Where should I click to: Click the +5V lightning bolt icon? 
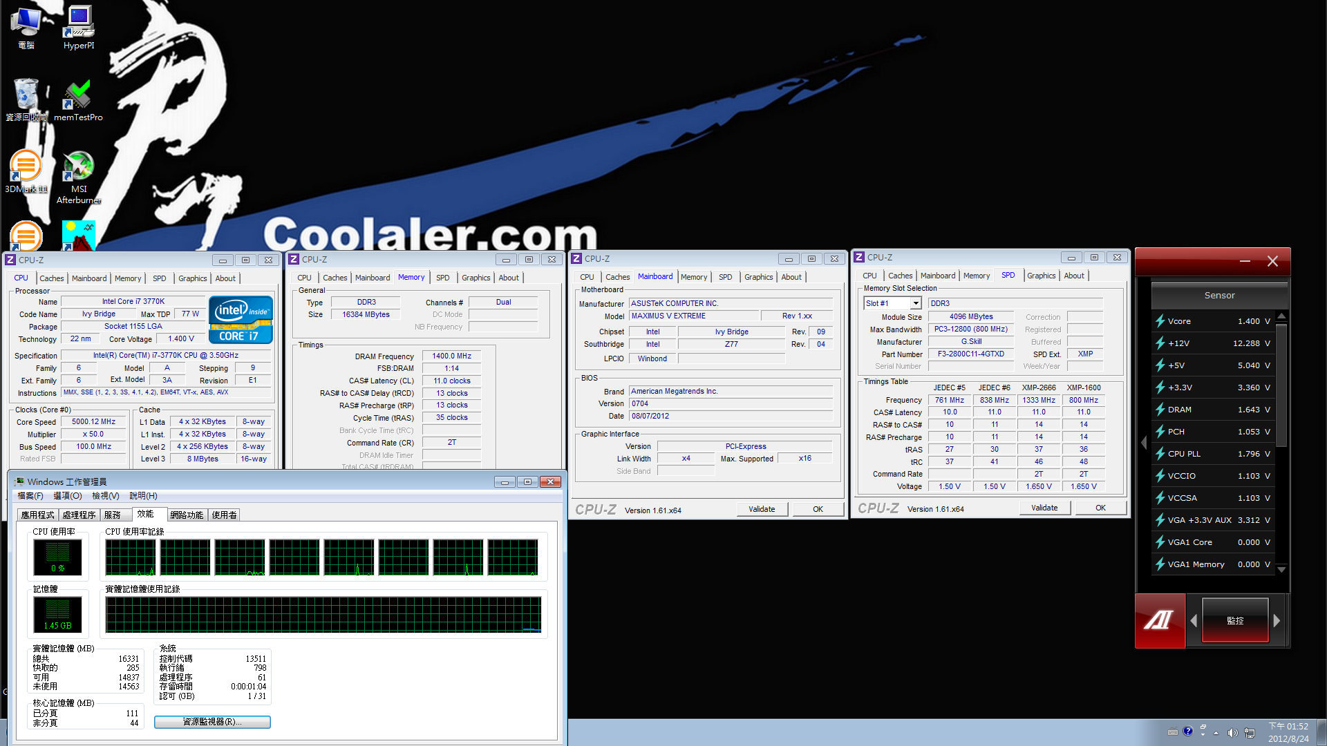(1160, 365)
